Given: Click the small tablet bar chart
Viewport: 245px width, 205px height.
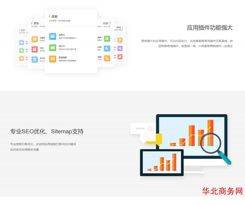Looking at the screenshot, I should pos(162,162).
